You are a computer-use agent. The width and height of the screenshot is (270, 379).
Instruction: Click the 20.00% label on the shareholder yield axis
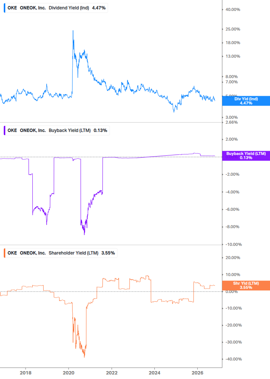click(x=233, y=258)
